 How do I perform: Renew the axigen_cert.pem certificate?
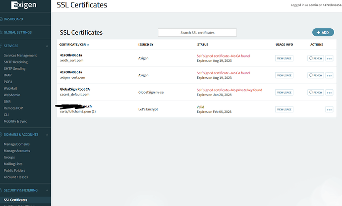(x=316, y=75)
